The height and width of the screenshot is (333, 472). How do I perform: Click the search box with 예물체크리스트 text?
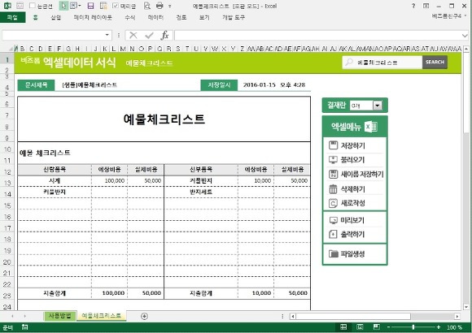pos(382,63)
